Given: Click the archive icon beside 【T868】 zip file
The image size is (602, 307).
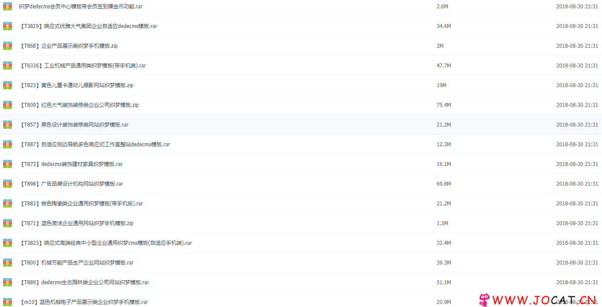Looking at the screenshot, I should click(7, 46).
